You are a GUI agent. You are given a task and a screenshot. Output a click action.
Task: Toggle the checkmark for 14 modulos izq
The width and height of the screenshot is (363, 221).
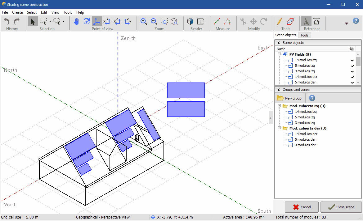[x=352, y=60]
